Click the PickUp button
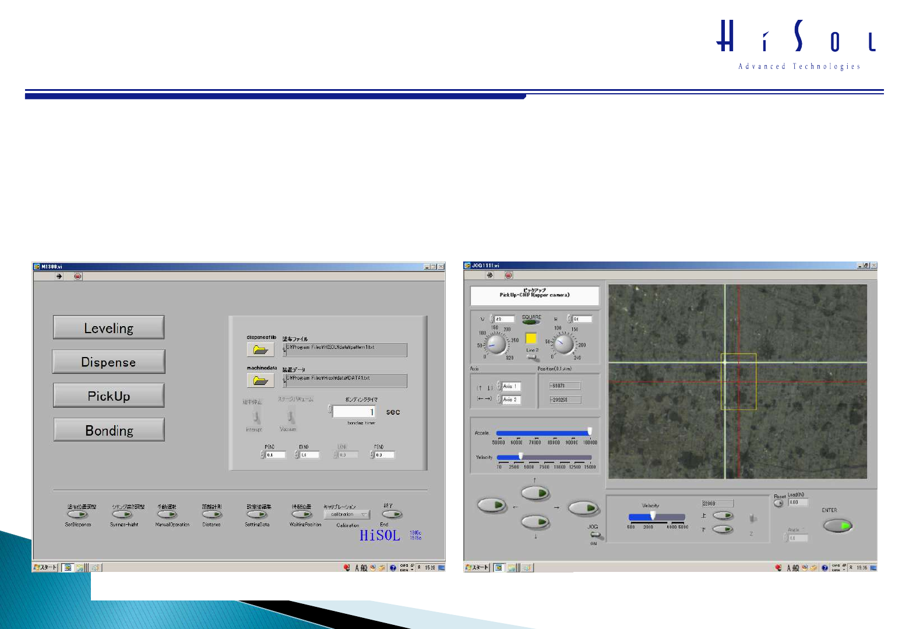Viewport: 909px width, 629px height. point(109,396)
